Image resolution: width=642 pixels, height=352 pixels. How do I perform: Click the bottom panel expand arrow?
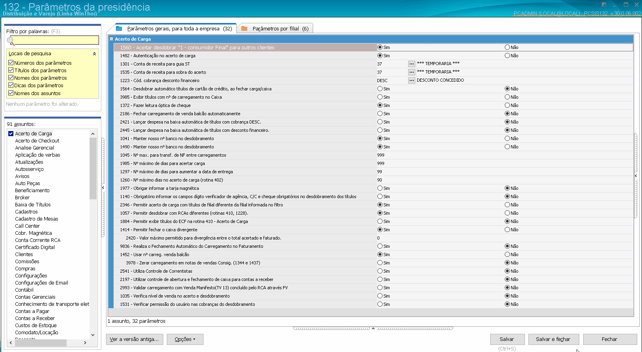tap(373, 328)
